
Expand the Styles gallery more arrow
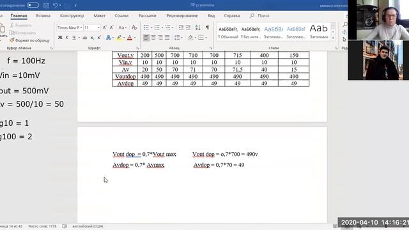(x=333, y=38)
